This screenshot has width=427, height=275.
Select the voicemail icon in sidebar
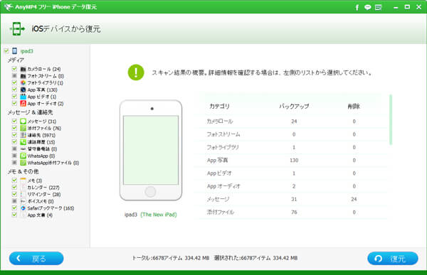click(x=23, y=149)
